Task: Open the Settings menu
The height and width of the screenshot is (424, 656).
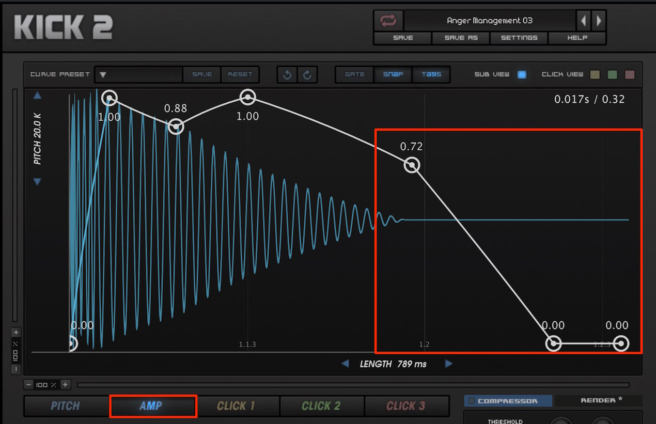Action: [x=519, y=38]
